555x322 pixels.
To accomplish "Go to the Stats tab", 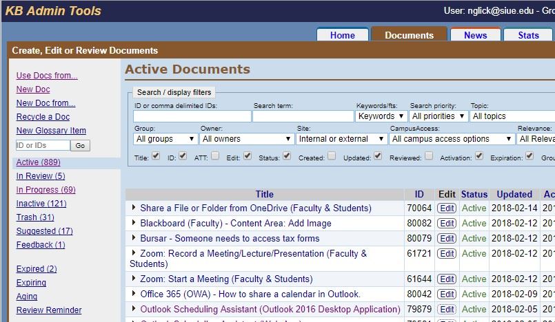I will [528, 35].
